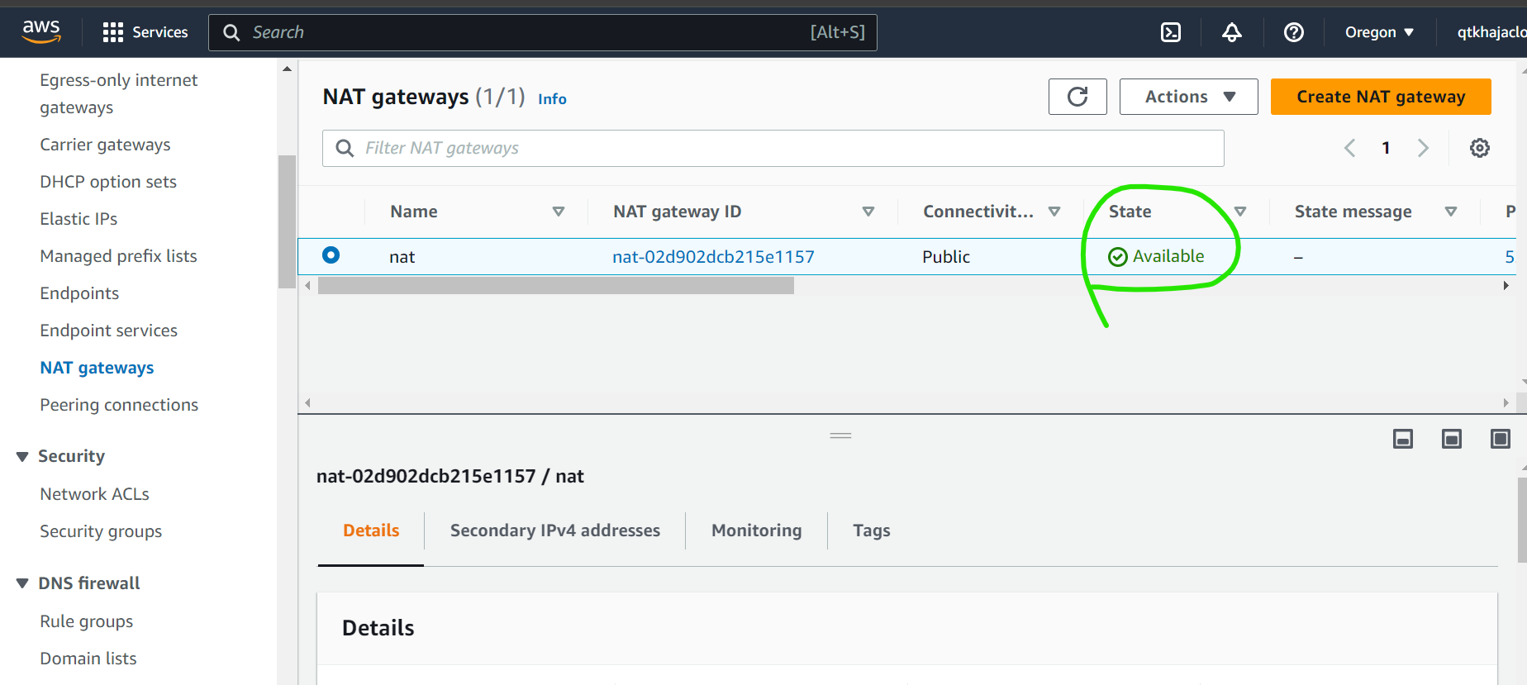Click the Filter NAT gateways field
1527x685 pixels.
pyautogui.click(x=773, y=148)
